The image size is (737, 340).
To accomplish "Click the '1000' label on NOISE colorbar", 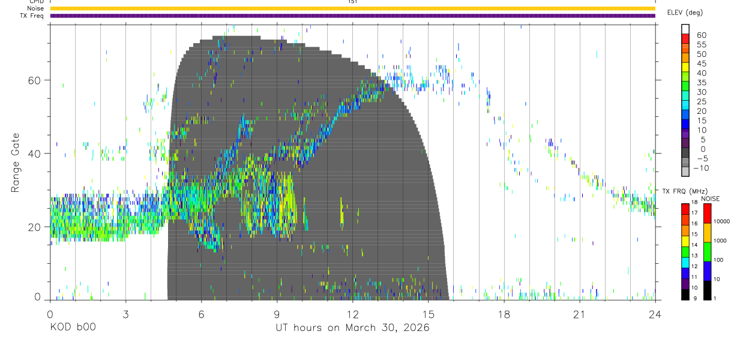I will [720, 240].
